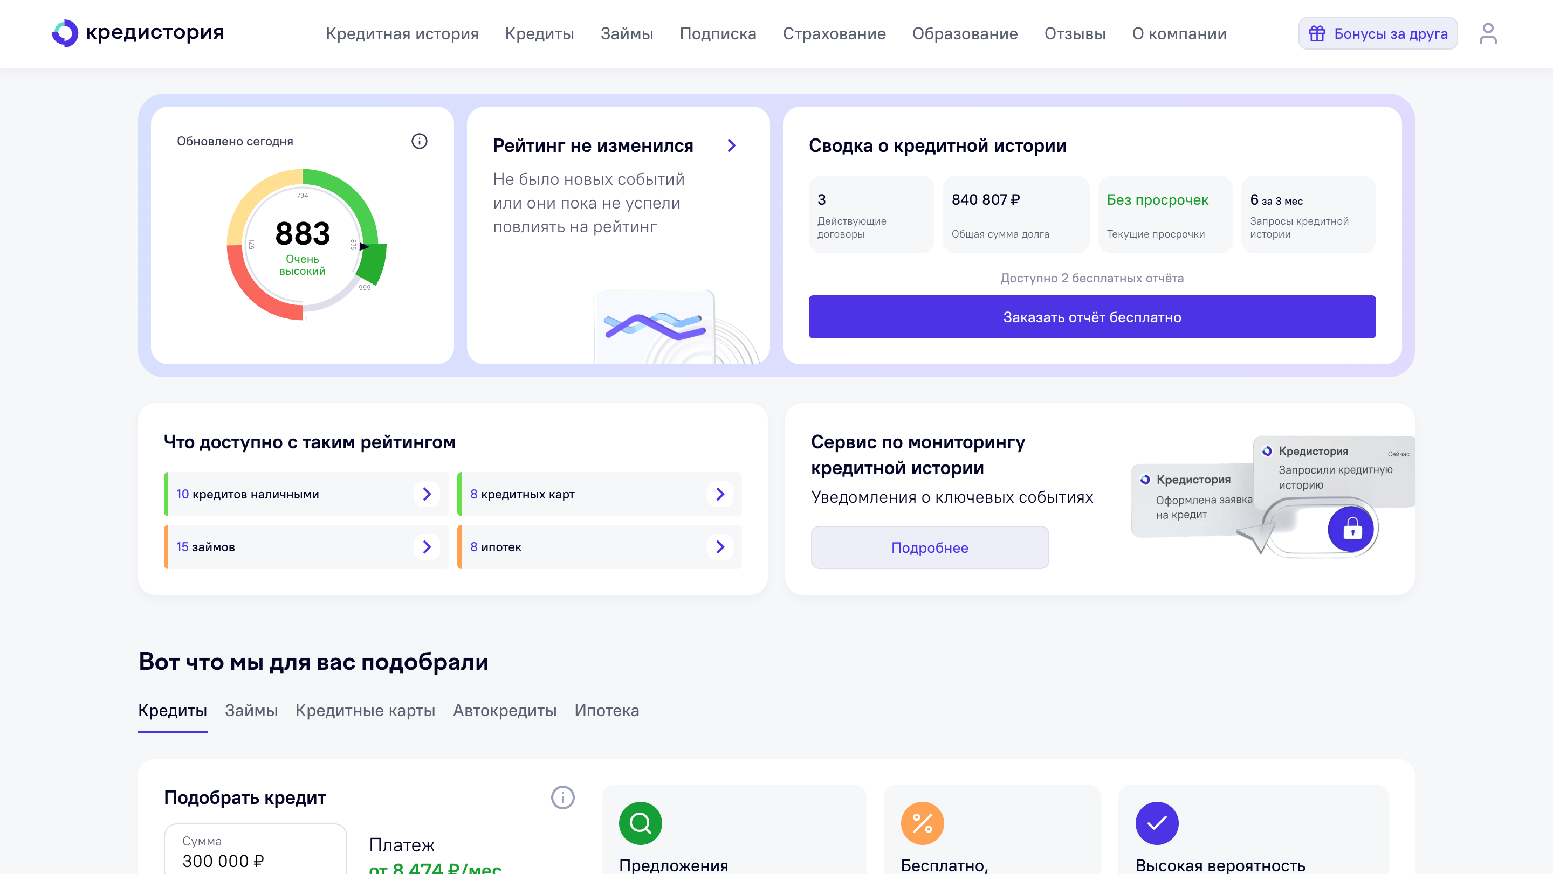1553x874 pixels.
Task: Click Бонусы за друга button
Action: 1378,34
